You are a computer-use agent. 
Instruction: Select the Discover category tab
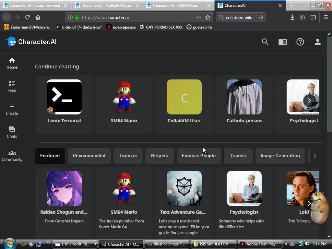point(128,156)
